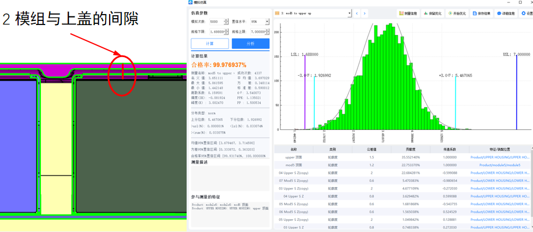Click the 规格上限 7.000 input field

[x=257, y=32]
